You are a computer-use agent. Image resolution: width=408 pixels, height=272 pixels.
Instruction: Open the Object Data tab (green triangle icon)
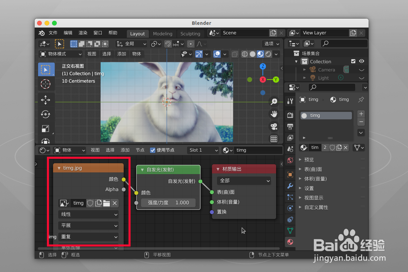(290, 231)
